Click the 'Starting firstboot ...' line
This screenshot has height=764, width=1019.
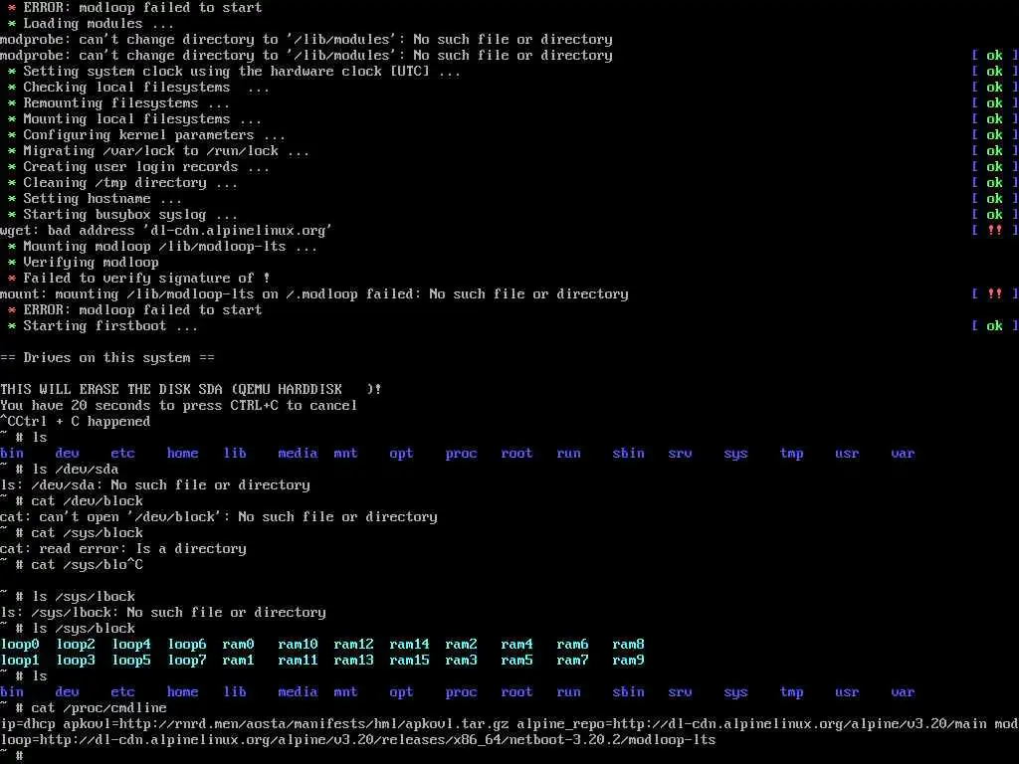click(102, 326)
